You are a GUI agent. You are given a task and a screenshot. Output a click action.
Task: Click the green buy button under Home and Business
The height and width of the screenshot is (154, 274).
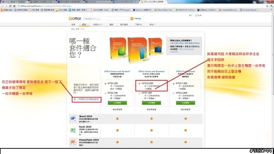tap(151, 103)
